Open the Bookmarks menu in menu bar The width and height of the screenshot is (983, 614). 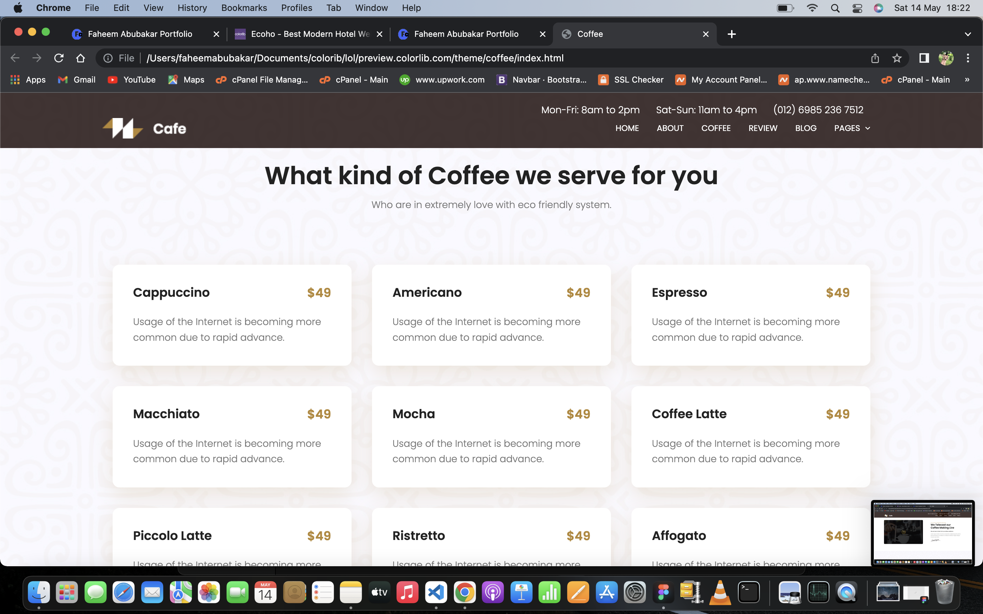(244, 8)
